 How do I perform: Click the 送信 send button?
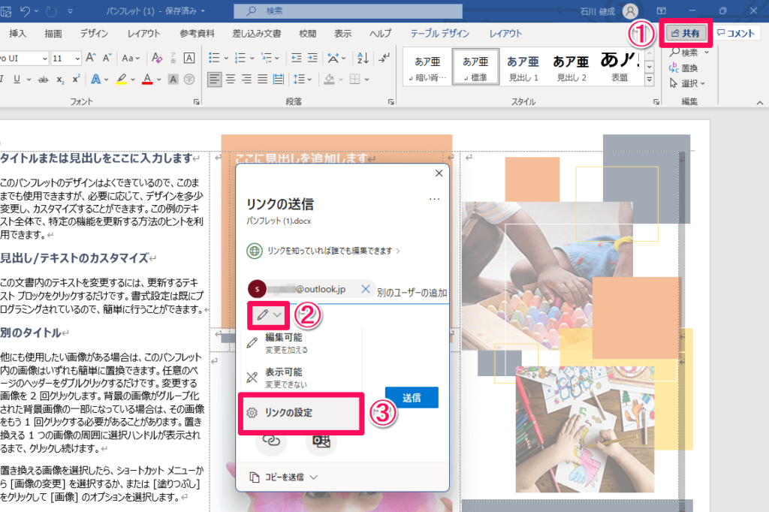click(x=412, y=398)
